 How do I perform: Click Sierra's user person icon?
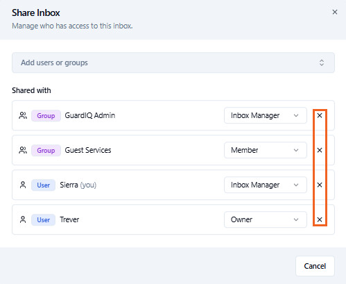click(x=23, y=185)
